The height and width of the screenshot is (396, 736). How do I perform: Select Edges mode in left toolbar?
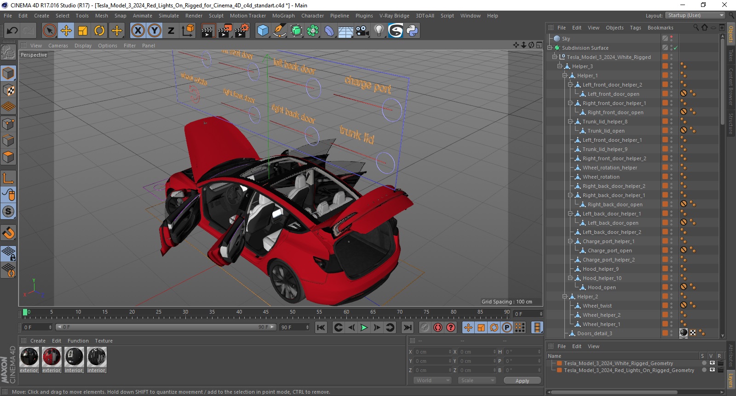[8, 140]
